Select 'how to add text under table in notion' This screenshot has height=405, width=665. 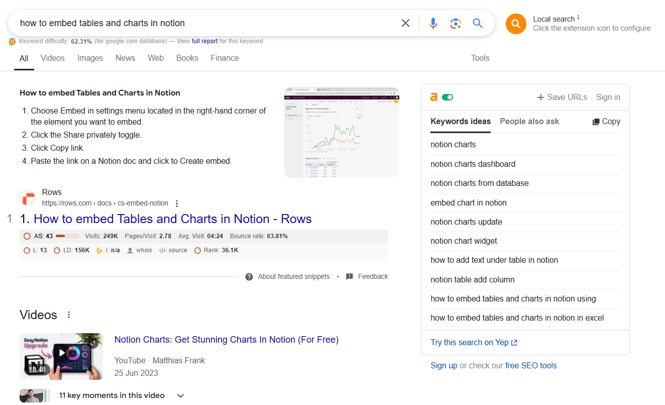click(x=494, y=260)
